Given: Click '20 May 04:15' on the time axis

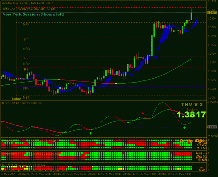Looking at the screenshot, I should 61,174.
